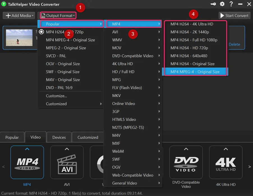This screenshot has height=196, width=253.
Task: Open the General Video submenu
Action: (133, 183)
